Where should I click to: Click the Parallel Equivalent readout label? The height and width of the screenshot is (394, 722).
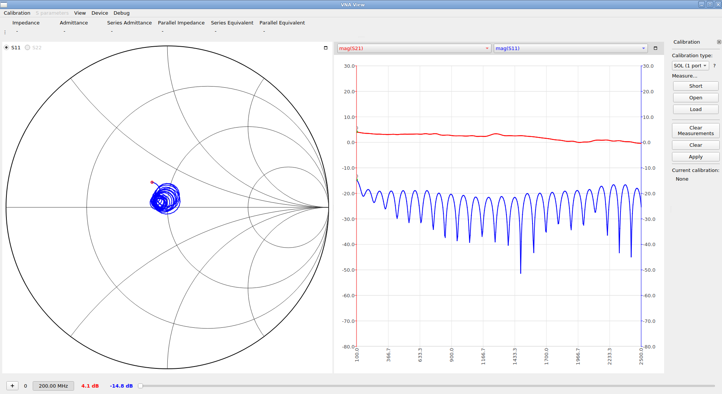tap(282, 23)
